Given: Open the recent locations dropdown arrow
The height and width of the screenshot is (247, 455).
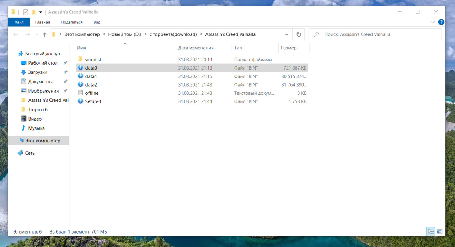Looking at the screenshot, I should (x=36, y=35).
